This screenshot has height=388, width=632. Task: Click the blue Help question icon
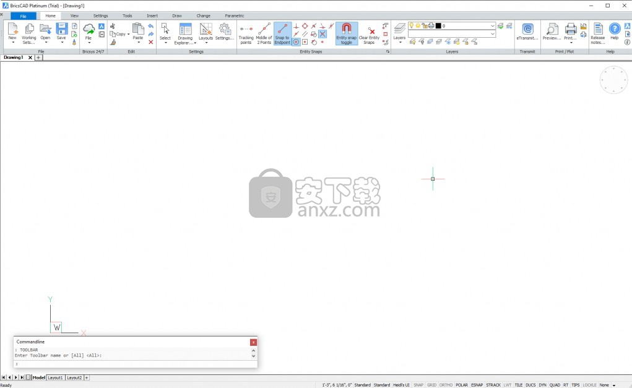[614, 28]
